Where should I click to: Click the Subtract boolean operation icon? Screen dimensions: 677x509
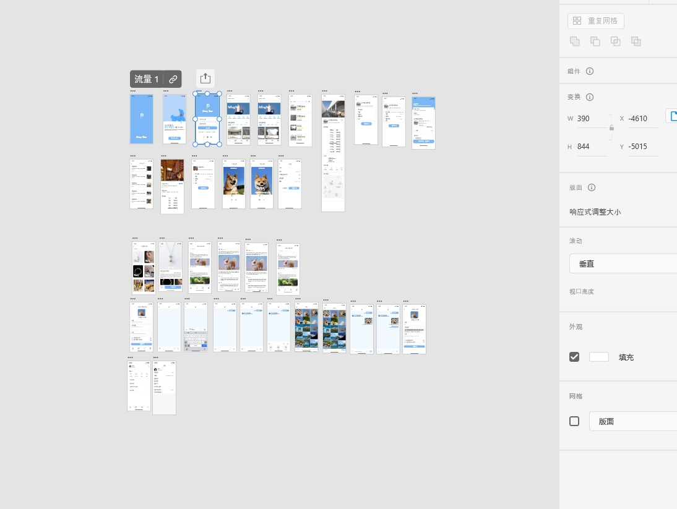click(595, 41)
